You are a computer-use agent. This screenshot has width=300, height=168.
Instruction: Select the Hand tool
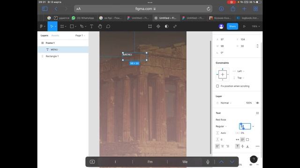[x=100, y=27]
